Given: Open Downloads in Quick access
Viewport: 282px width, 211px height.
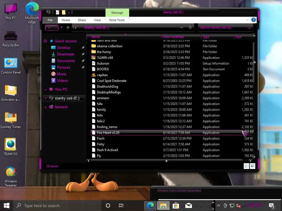Looking at the screenshot, I should pyautogui.click(x=66, y=54).
